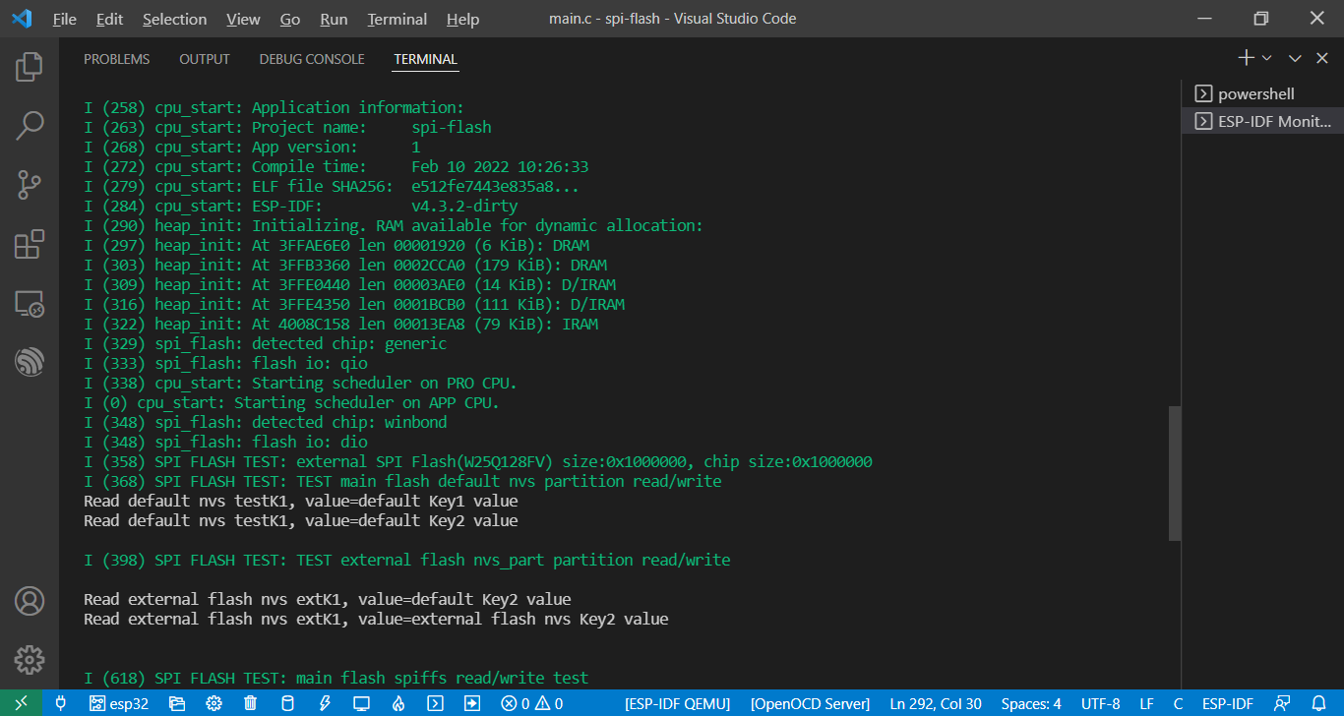Open the Terminal menu
Screen dimensions: 1344x716
[x=397, y=19]
